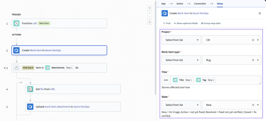The image size is (266, 121).
Task: Click the reset view icon on canvas
Action: point(150,8)
